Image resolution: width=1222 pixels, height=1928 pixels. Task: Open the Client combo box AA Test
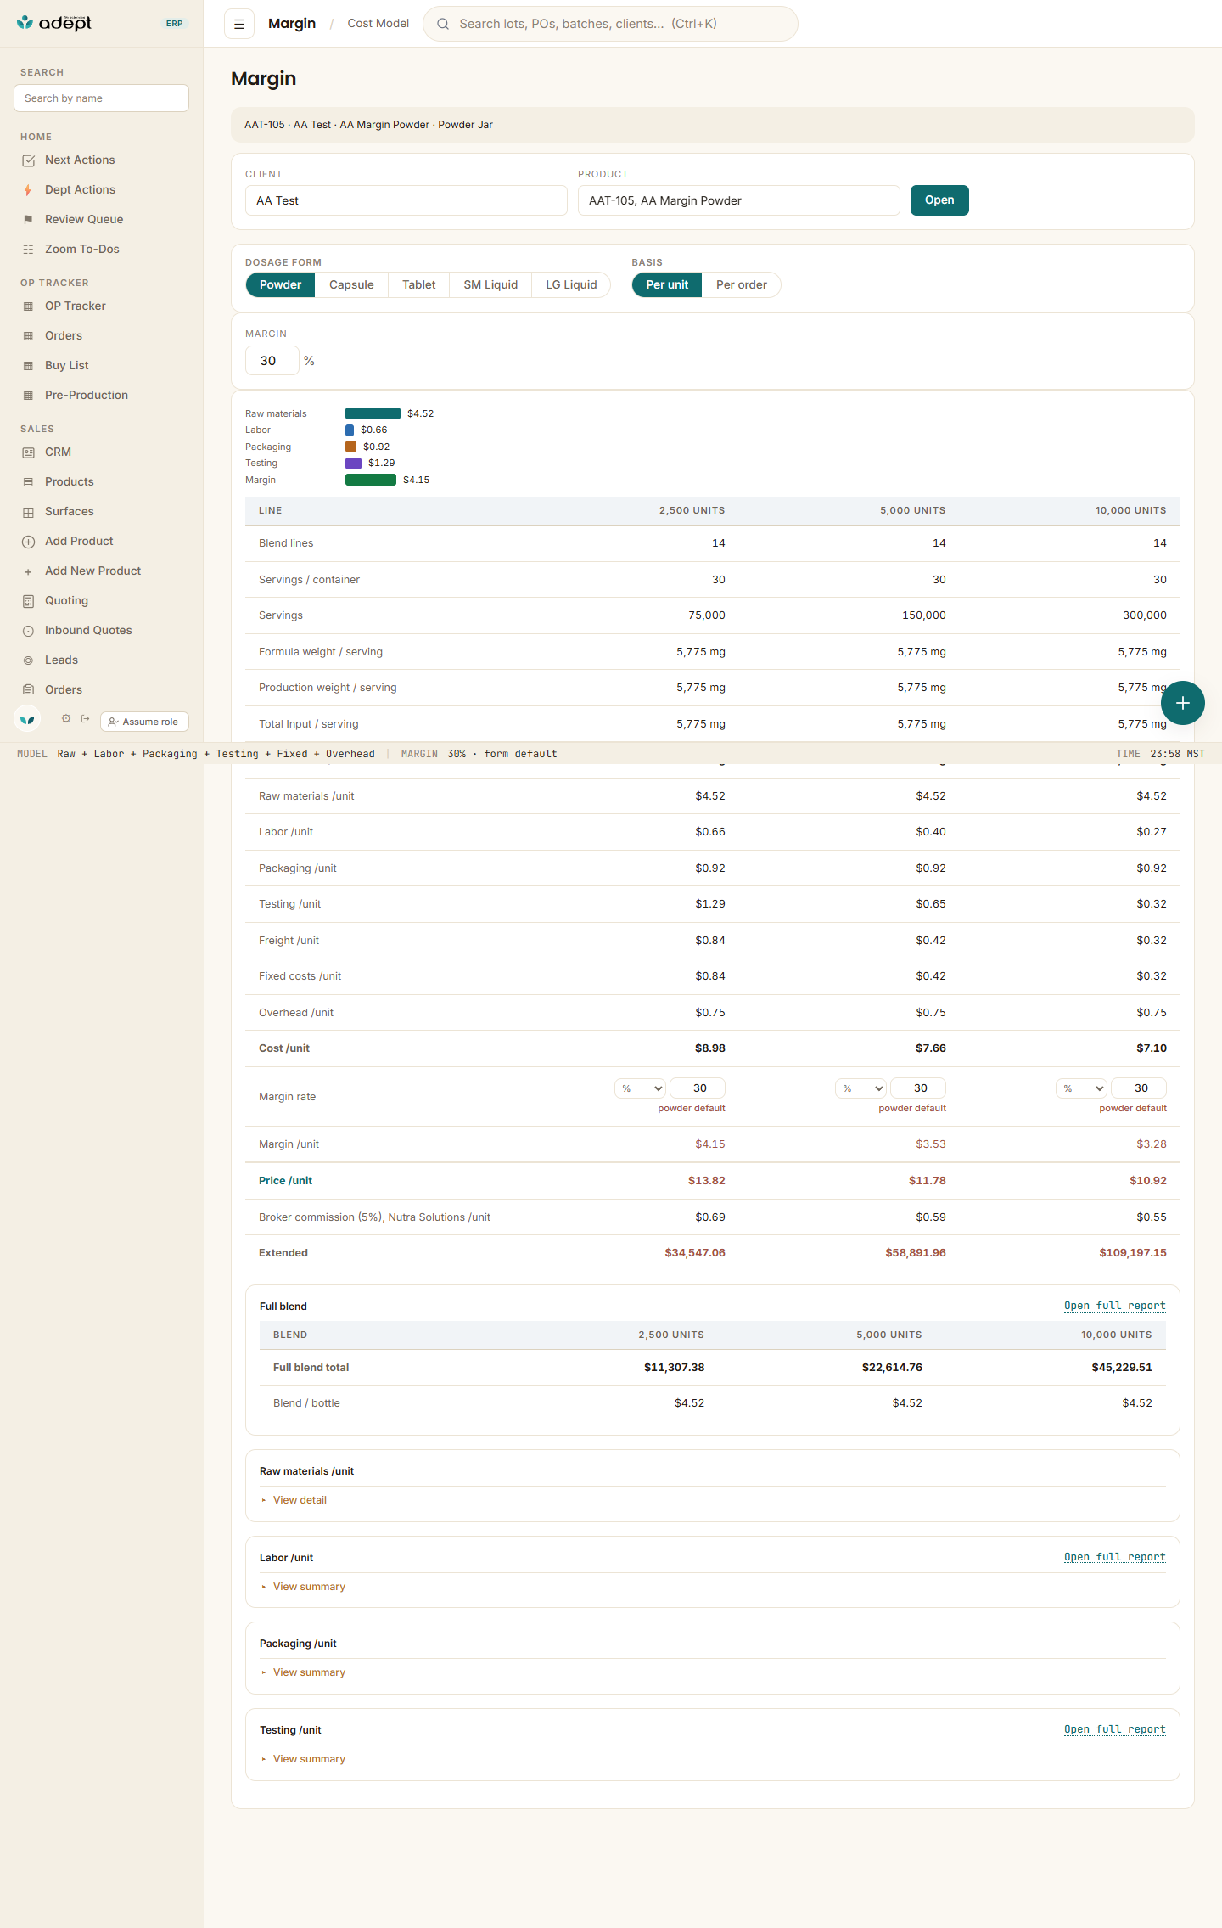coord(406,200)
